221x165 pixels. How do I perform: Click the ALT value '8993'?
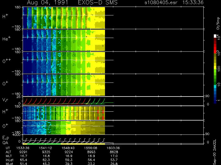coord(91,152)
